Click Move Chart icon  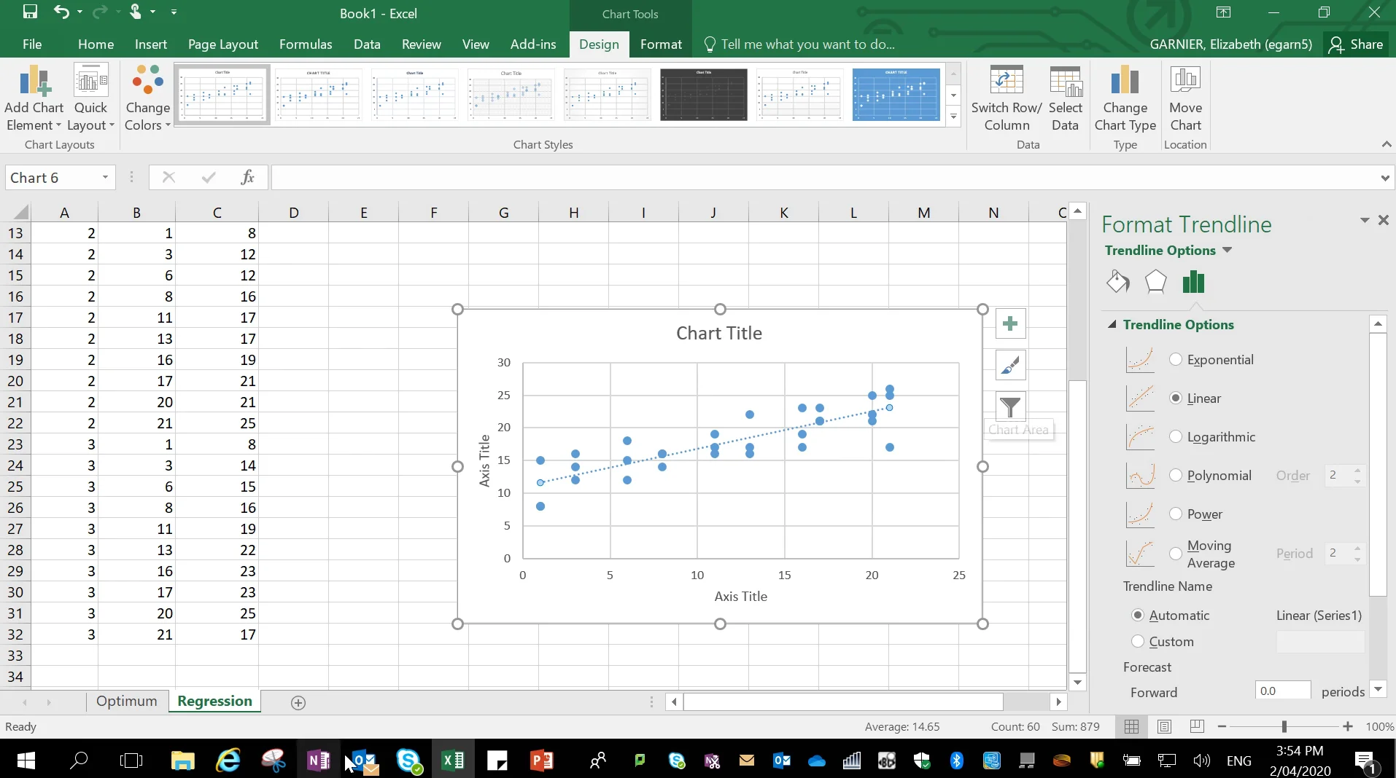pos(1185,98)
